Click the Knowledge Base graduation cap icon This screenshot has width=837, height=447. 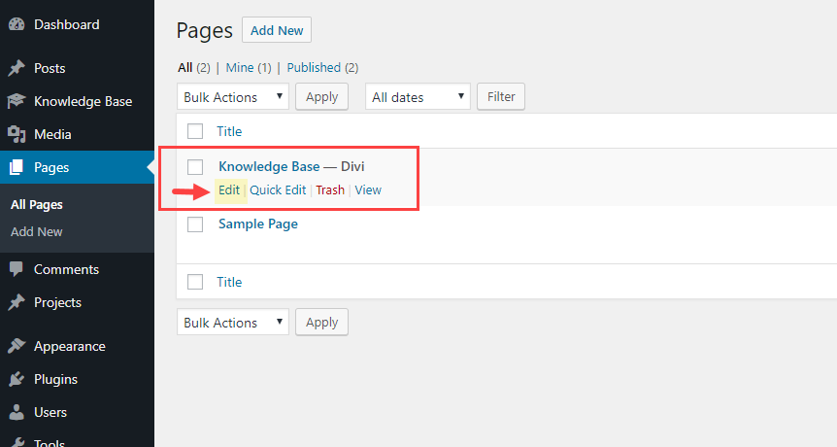[x=16, y=102]
